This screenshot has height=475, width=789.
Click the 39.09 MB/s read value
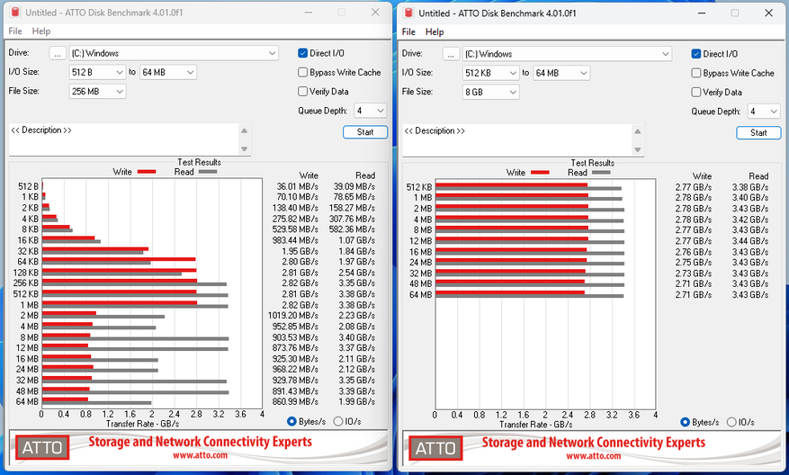pos(354,187)
